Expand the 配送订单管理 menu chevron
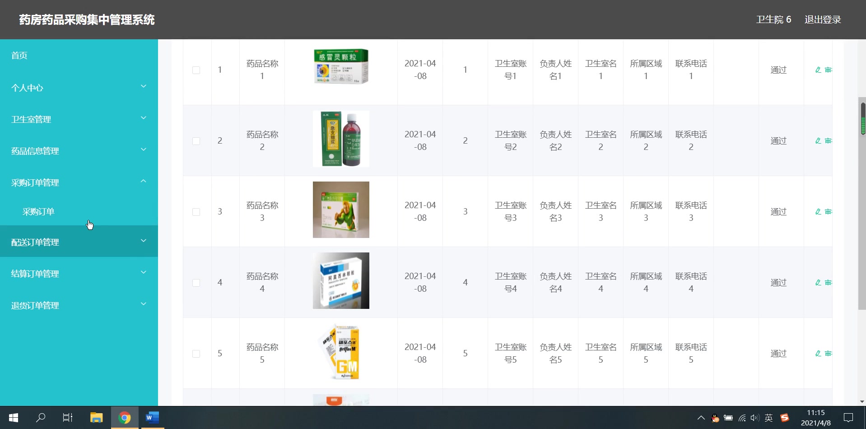The image size is (866, 429). 144,241
